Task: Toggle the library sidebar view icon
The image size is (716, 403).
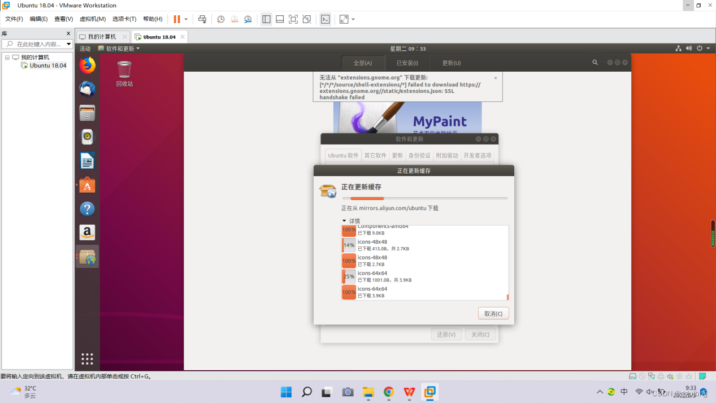Action: point(266,19)
